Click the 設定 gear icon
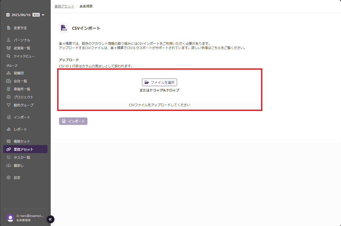Viewport: 341px width, 226px height. [x=9, y=177]
